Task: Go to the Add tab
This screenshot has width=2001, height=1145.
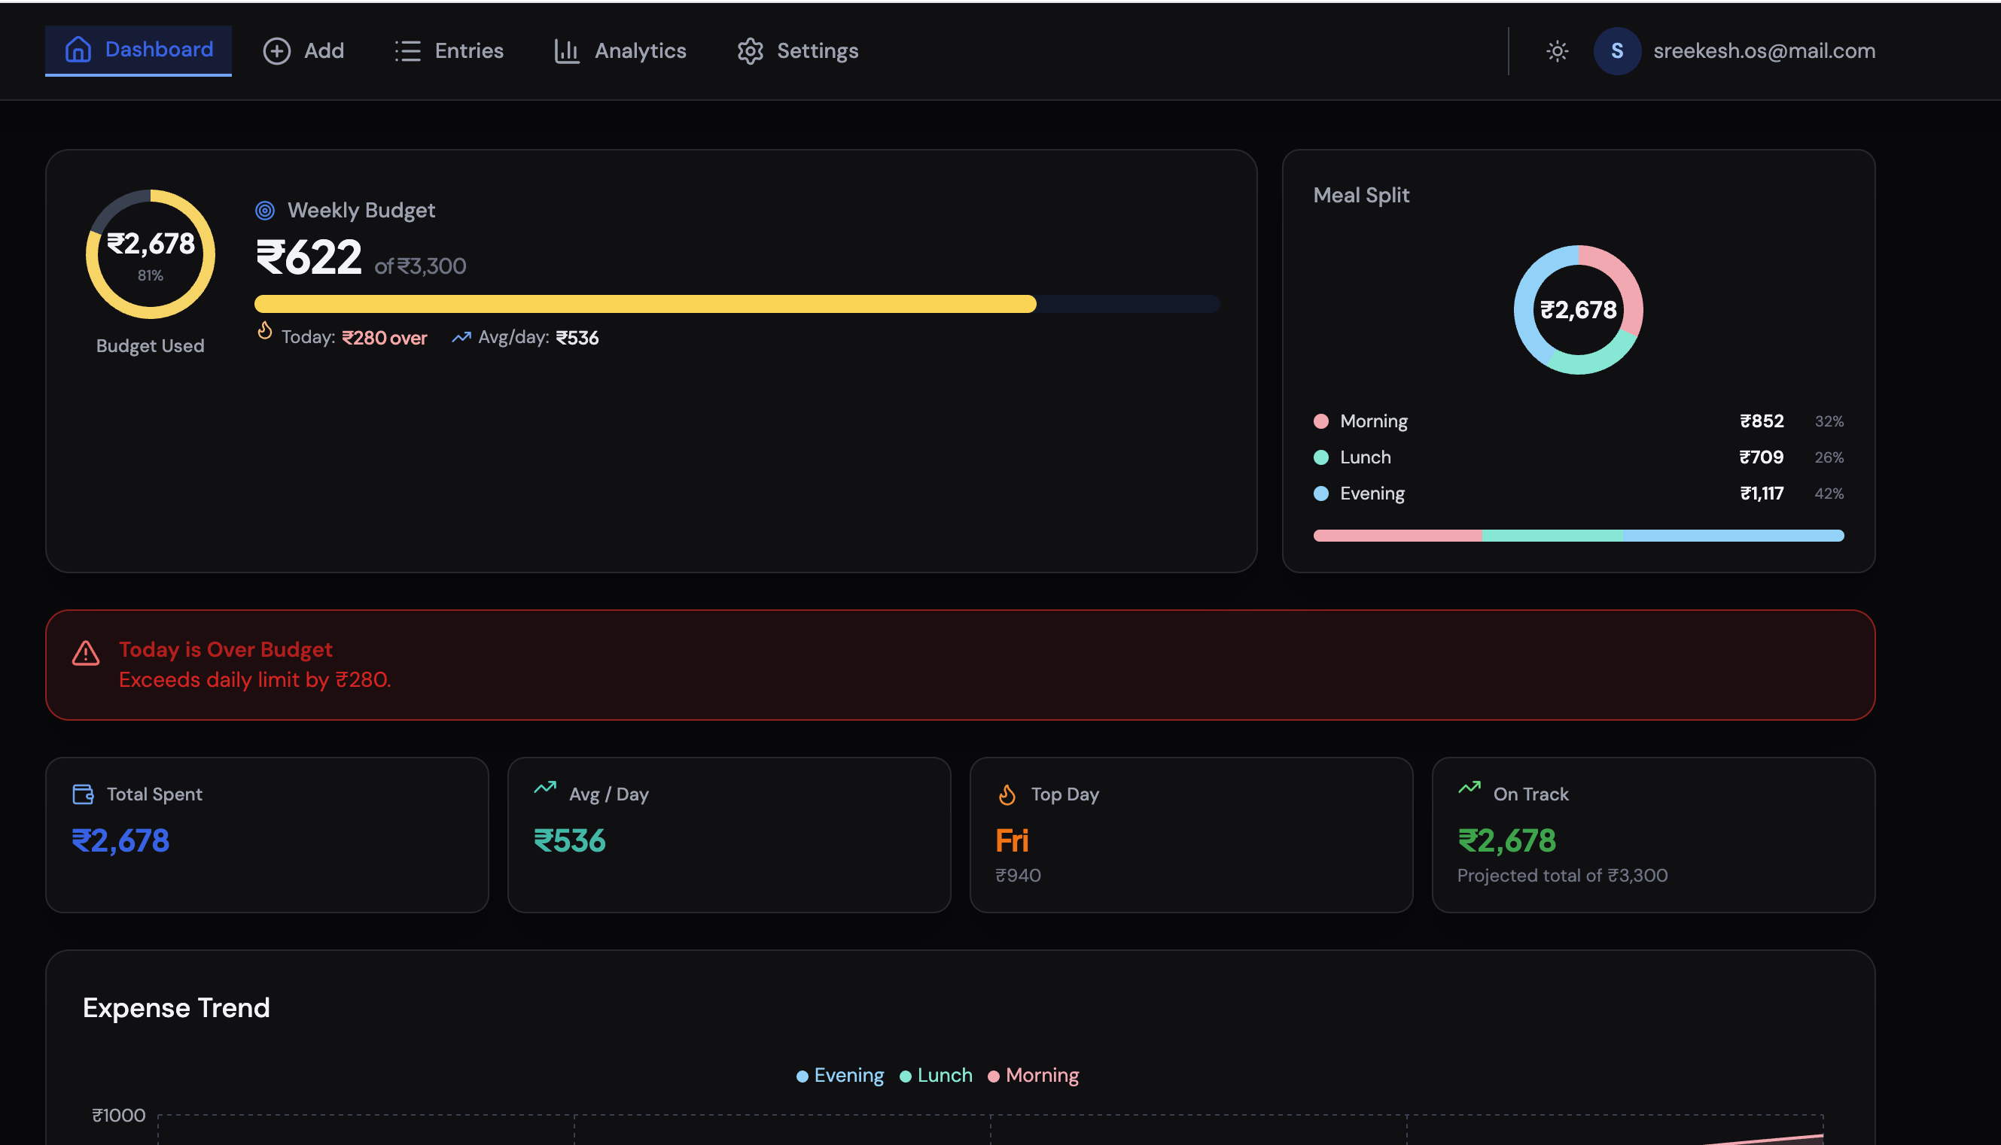Action: pos(303,51)
